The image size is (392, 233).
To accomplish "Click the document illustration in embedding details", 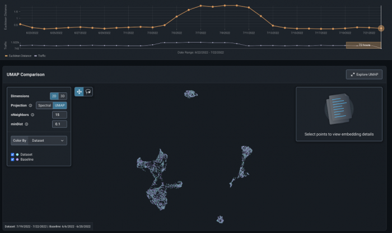I will pyautogui.click(x=339, y=109).
